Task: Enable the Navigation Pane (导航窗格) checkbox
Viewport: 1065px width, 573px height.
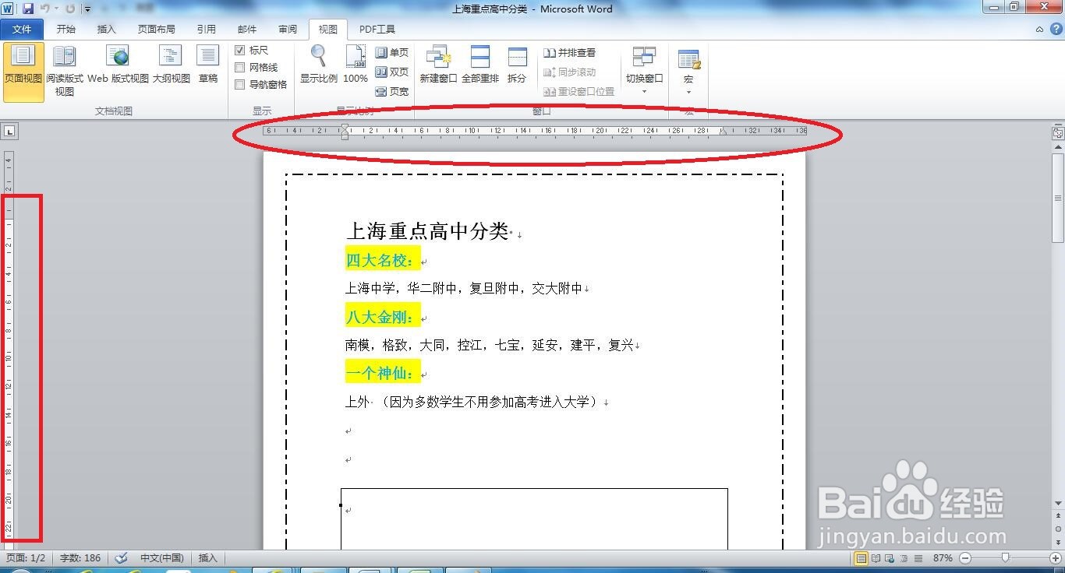Action: tap(240, 84)
